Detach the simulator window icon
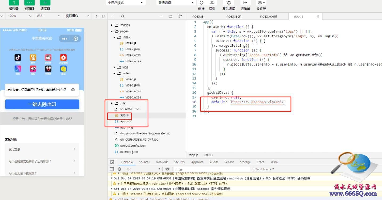The width and height of the screenshot is (382, 200). pos(103,16)
